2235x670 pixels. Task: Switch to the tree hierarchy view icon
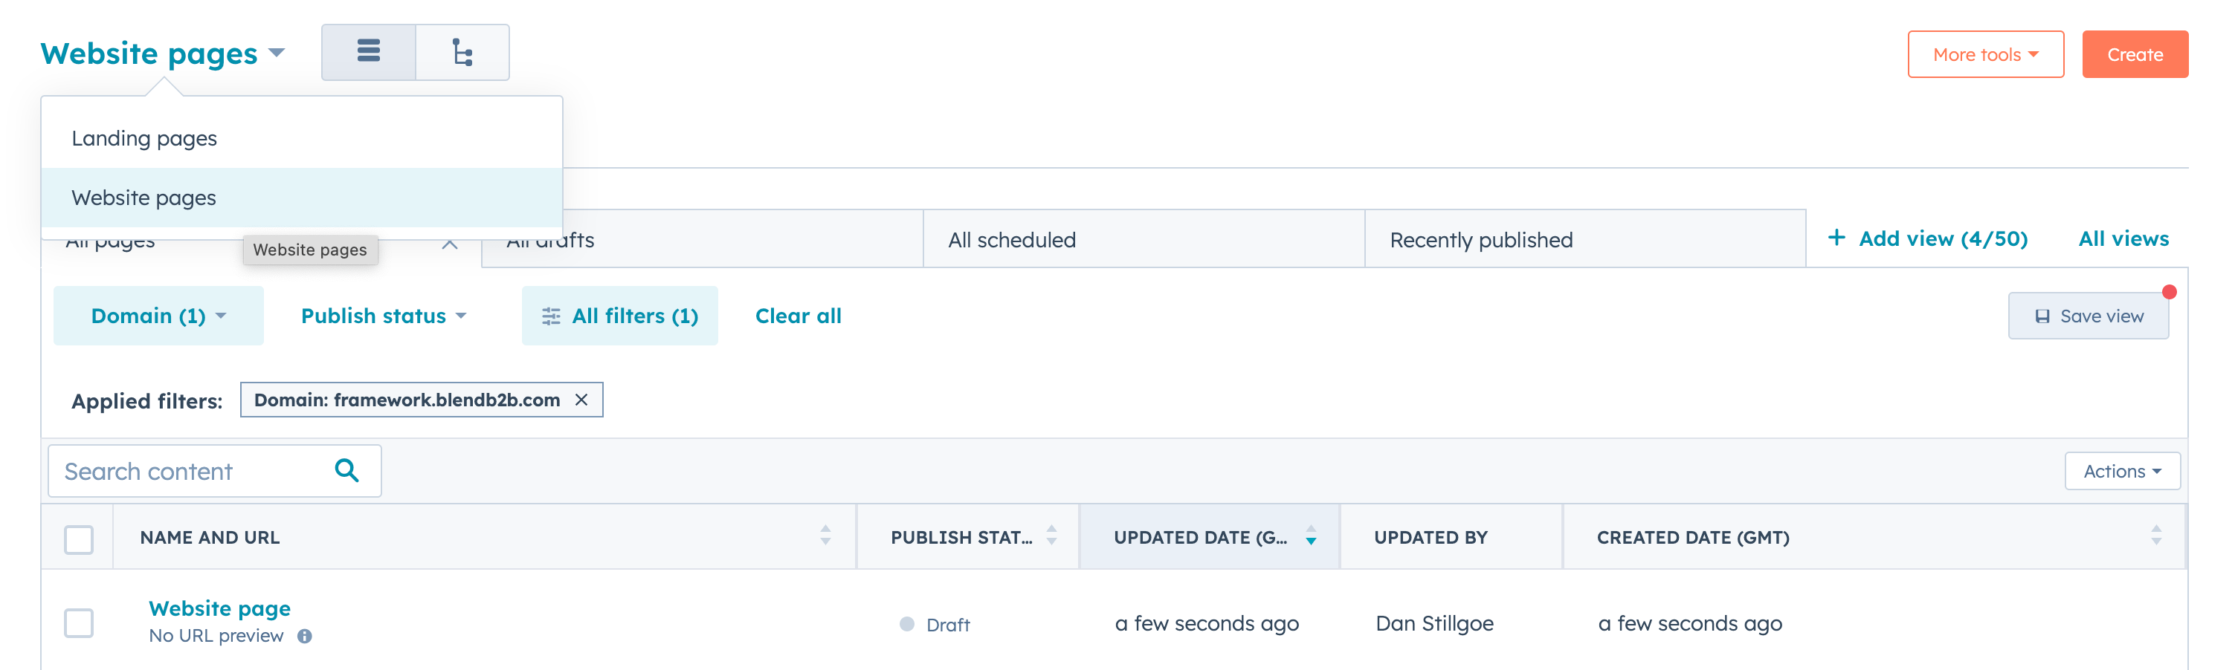pyautogui.click(x=462, y=52)
